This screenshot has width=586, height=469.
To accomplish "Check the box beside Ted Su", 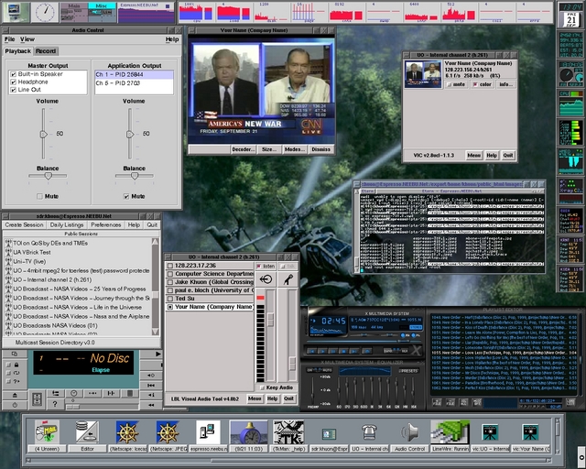I will tap(170, 299).
